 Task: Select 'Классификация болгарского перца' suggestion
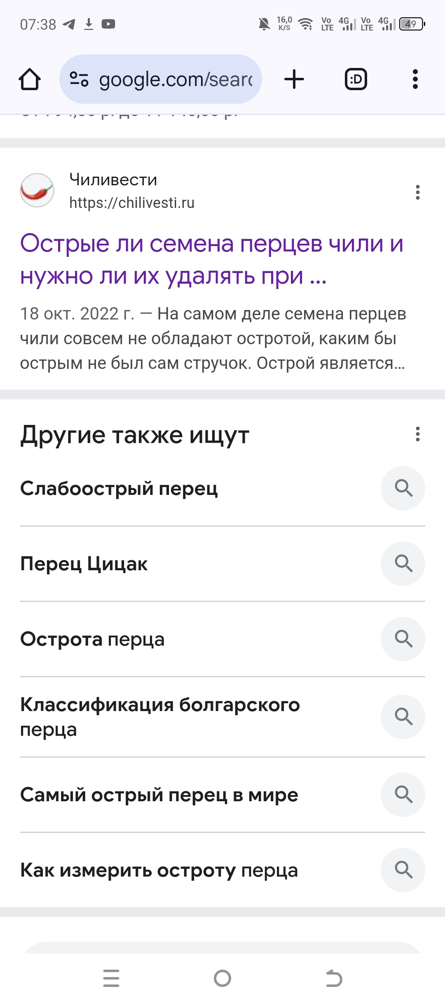click(160, 717)
